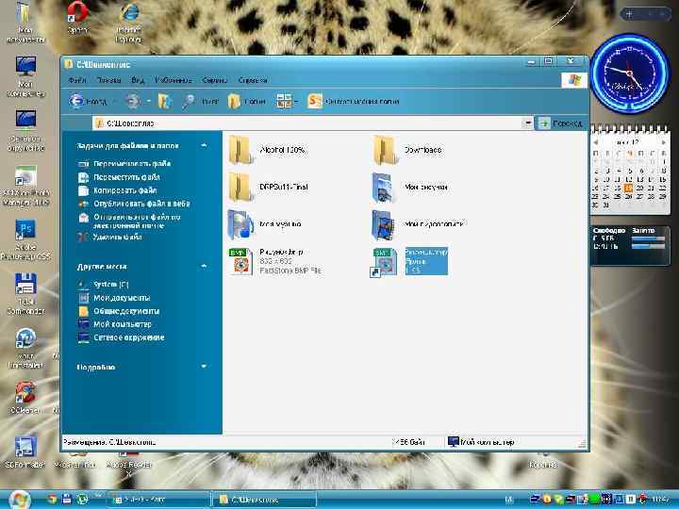Screen dimensions: 679x509
Task: Open the Search (Поиск) magnifier
Action: tap(200, 101)
